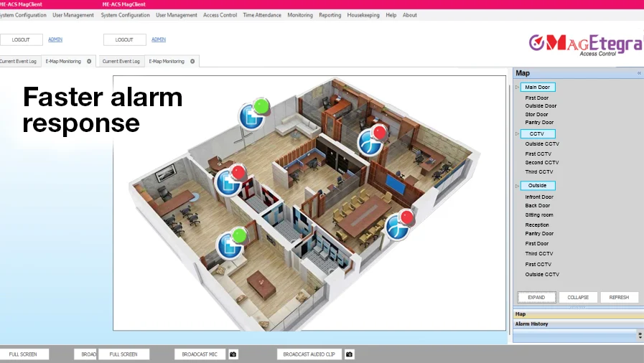
Task: Select the CCTV group label
Action: (x=538, y=133)
